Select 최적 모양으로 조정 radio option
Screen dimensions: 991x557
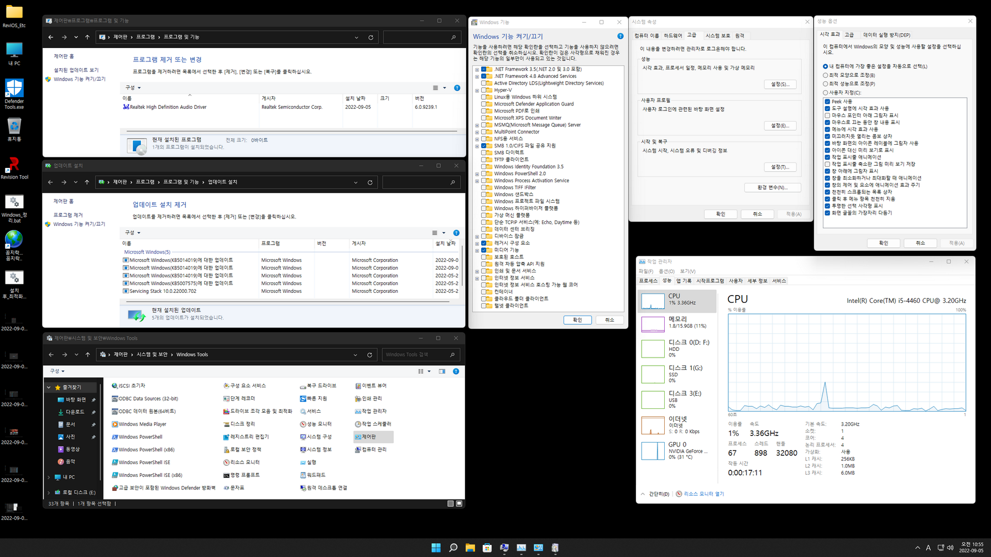tap(826, 75)
